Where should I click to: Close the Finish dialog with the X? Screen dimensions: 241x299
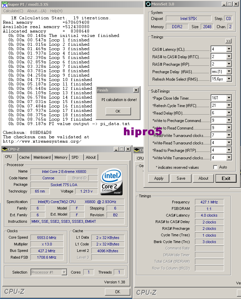136,90
